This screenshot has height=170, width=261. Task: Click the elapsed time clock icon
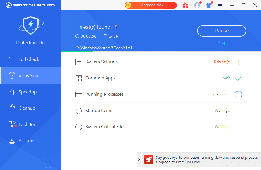(77, 36)
